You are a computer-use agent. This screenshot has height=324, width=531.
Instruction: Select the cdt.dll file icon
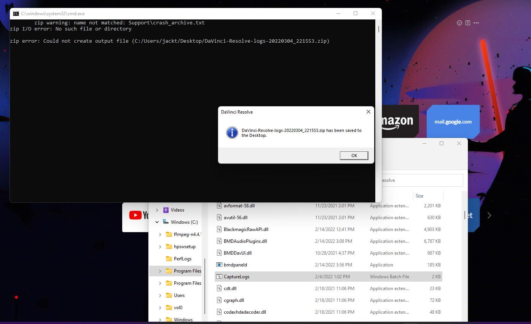coord(219,288)
